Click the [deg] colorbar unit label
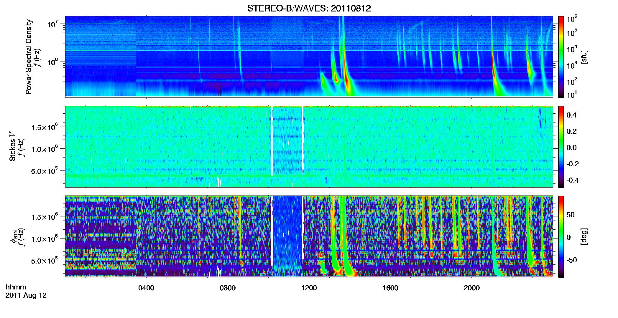This screenshot has height=318, width=618. (x=584, y=236)
